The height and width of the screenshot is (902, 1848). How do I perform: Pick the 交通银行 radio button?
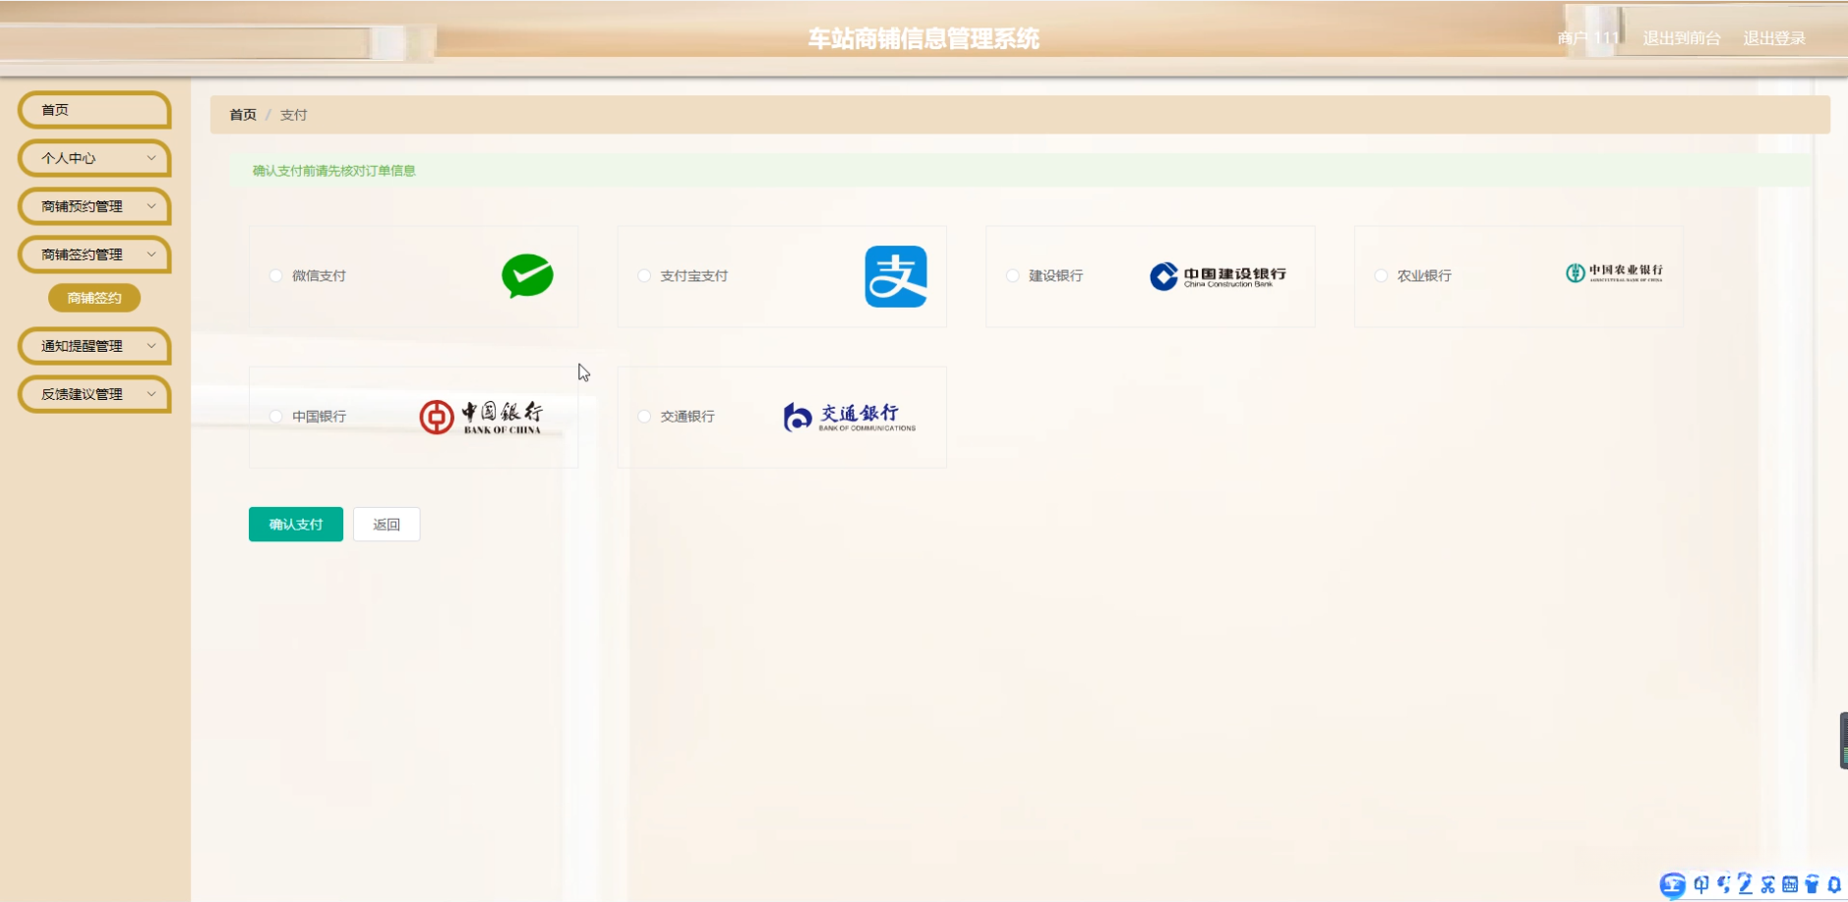tap(644, 417)
